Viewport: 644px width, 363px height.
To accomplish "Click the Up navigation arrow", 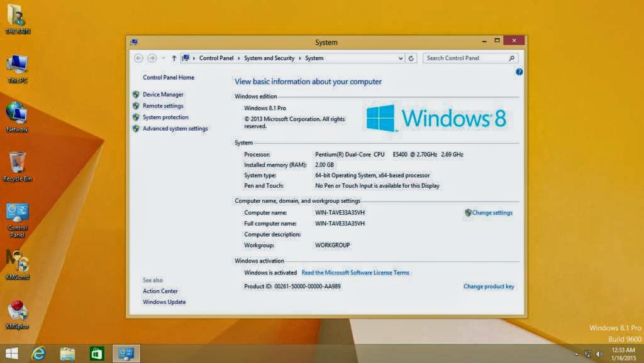I will [x=173, y=58].
